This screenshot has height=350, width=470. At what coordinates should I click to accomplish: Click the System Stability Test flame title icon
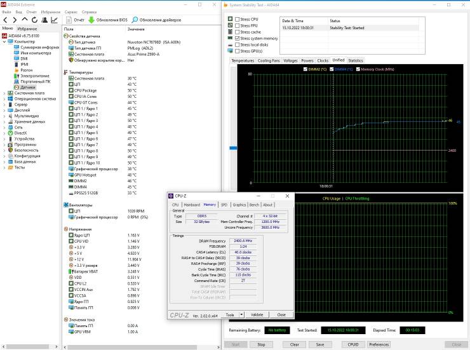(225, 5)
